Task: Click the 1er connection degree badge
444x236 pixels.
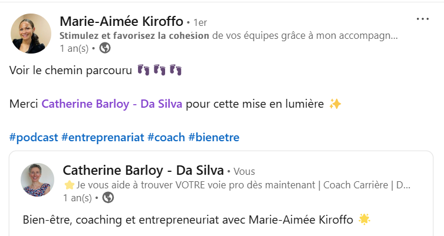Action: pyautogui.click(x=200, y=22)
